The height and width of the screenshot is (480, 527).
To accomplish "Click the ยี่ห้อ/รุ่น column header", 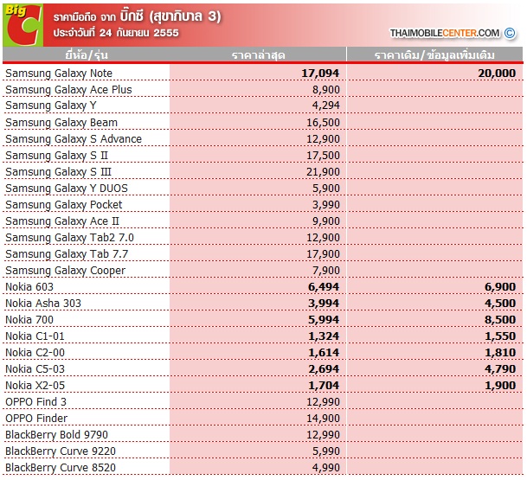I will (x=87, y=54).
